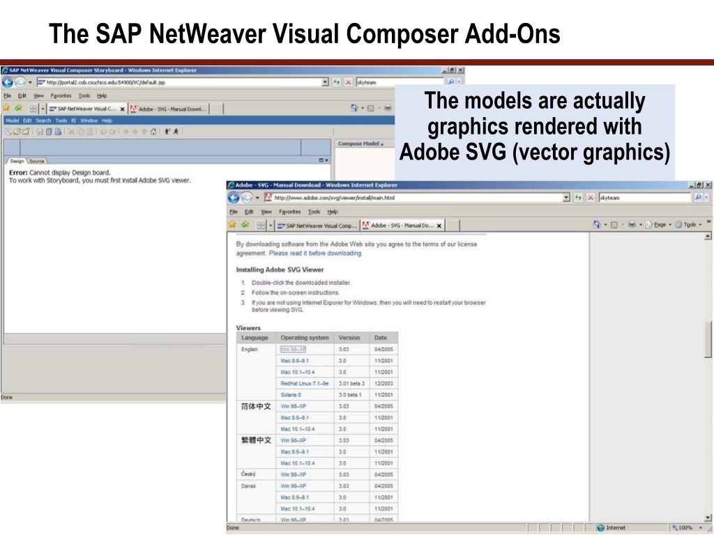Click Copy icon in Visual Composer toolbar
Image resolution: width=714 pixels, height=535 pixels.
[81, 132]
